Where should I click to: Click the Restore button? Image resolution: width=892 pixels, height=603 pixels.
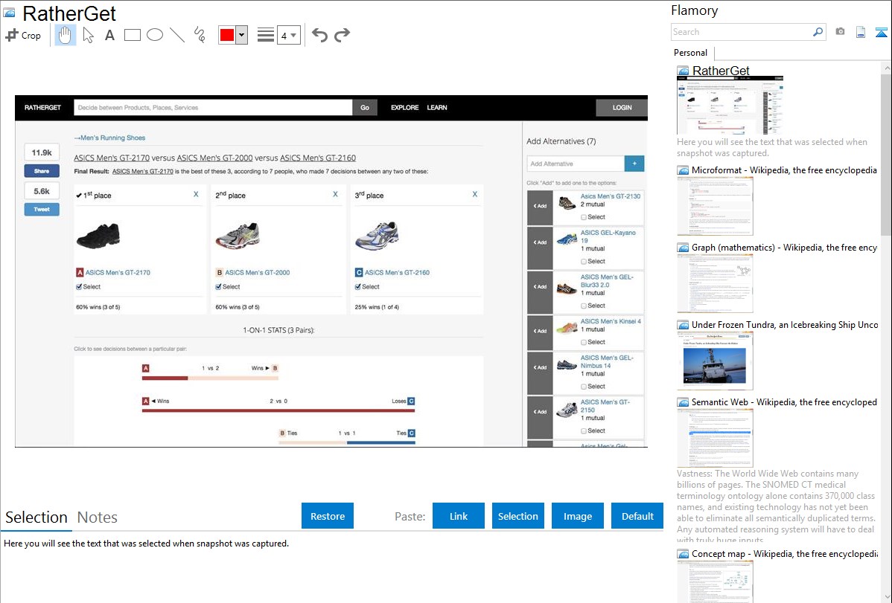click(x=328, y=516)
